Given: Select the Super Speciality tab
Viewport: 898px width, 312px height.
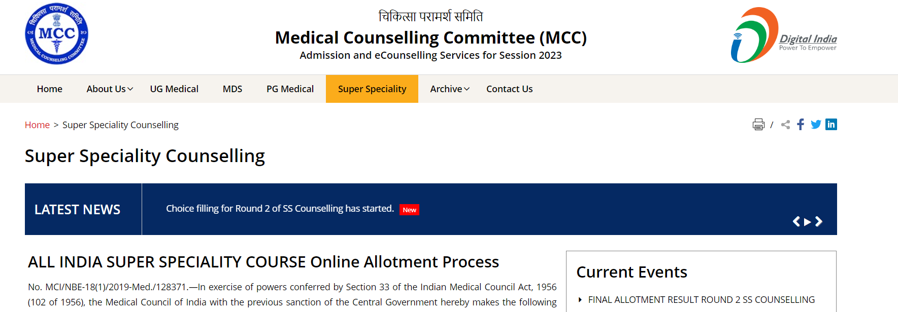Looking at the screenshot, I should (x=372, y=89).
